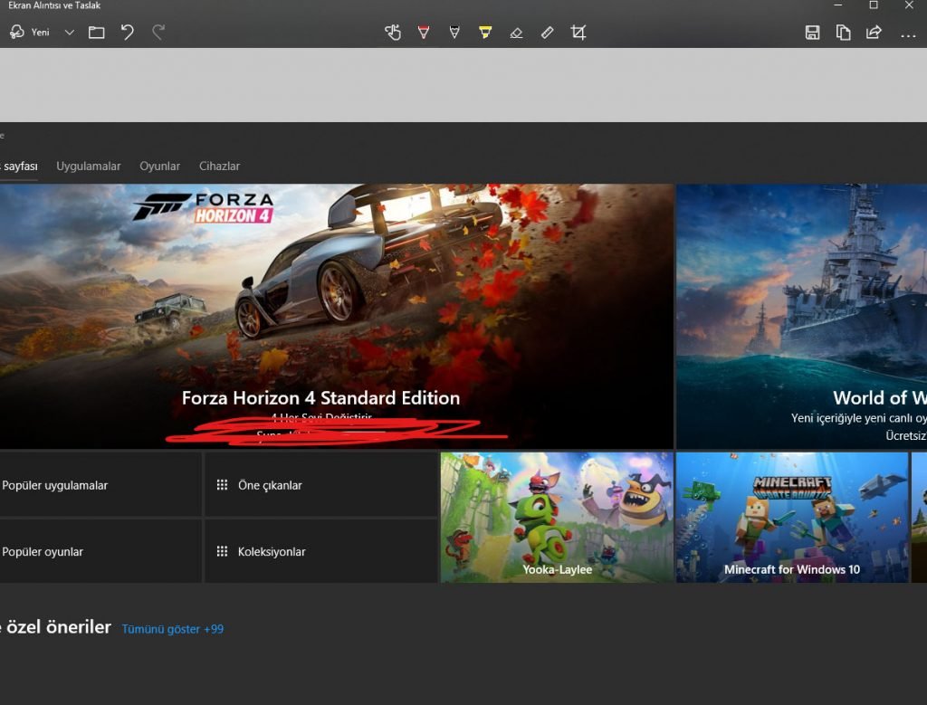Toggle the ruler tool
Screen dimensions: 927x705
pyautogui.click(x=547, y=33)
